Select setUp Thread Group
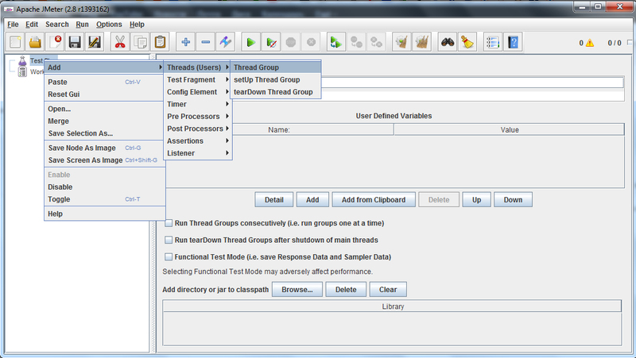Image resolution: width=636 pixels, height=358 pixels. 276,80
